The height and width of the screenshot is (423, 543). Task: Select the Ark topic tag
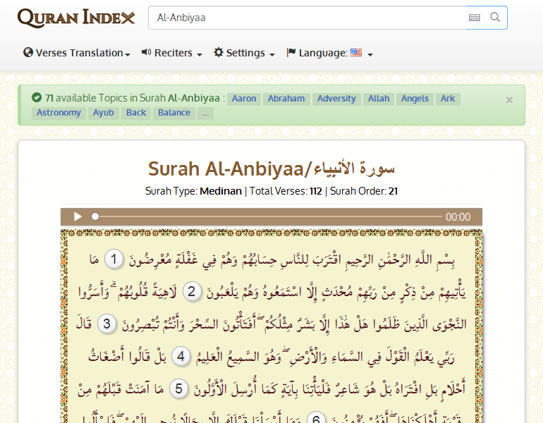click(448, 99)
